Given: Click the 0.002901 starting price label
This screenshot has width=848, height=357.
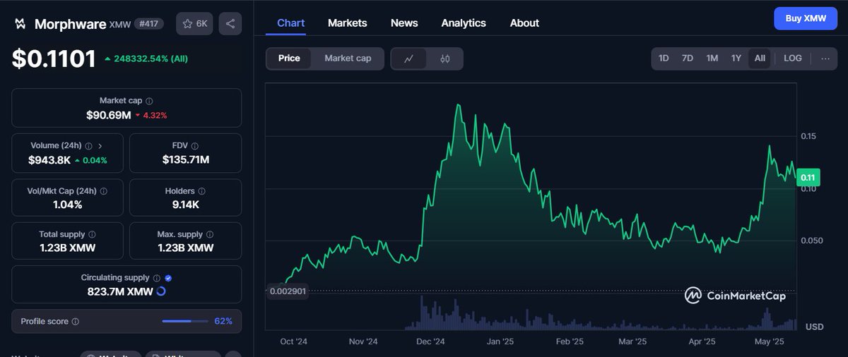Looking at the screenshot, I should pyautogui.click(x=288, y=291).
